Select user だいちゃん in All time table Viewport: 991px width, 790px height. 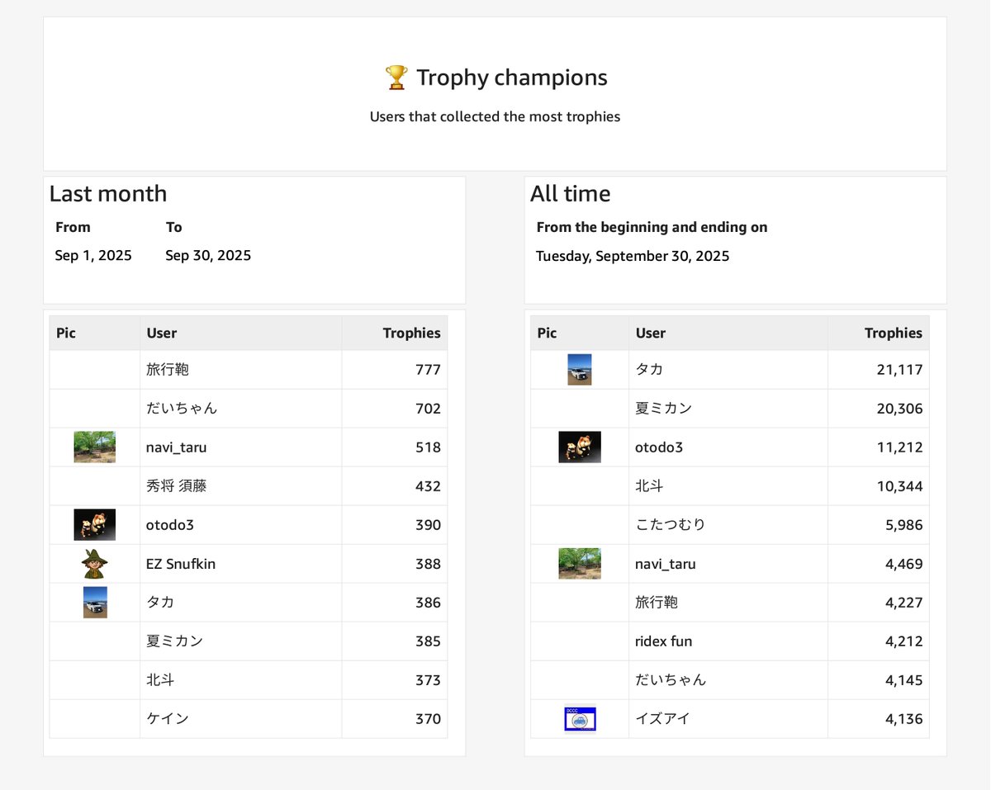point(671,680)
